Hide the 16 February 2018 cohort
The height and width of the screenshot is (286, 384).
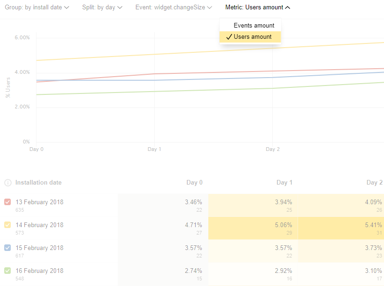click(7, 271)
